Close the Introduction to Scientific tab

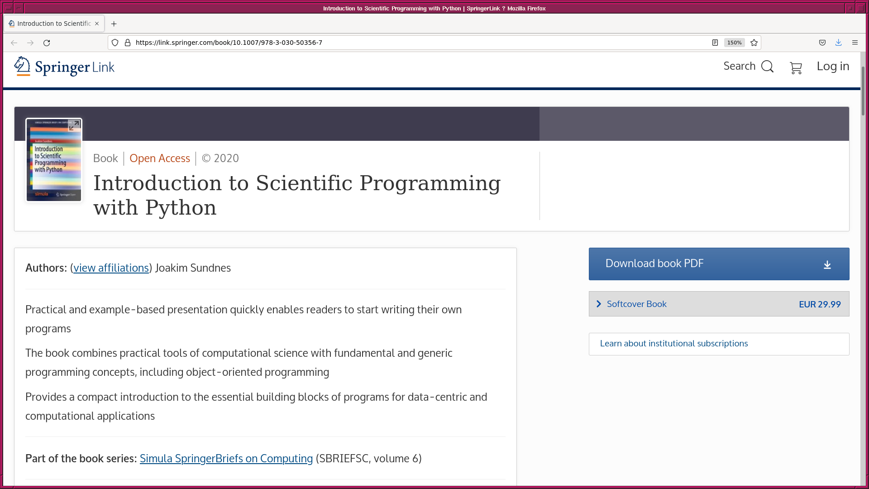coord(97,24)
